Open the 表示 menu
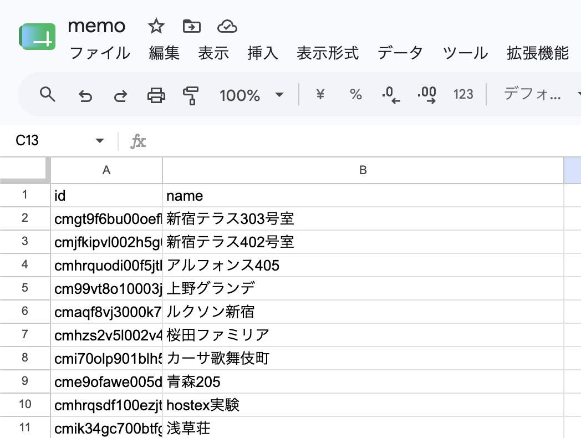 point(213,53)
